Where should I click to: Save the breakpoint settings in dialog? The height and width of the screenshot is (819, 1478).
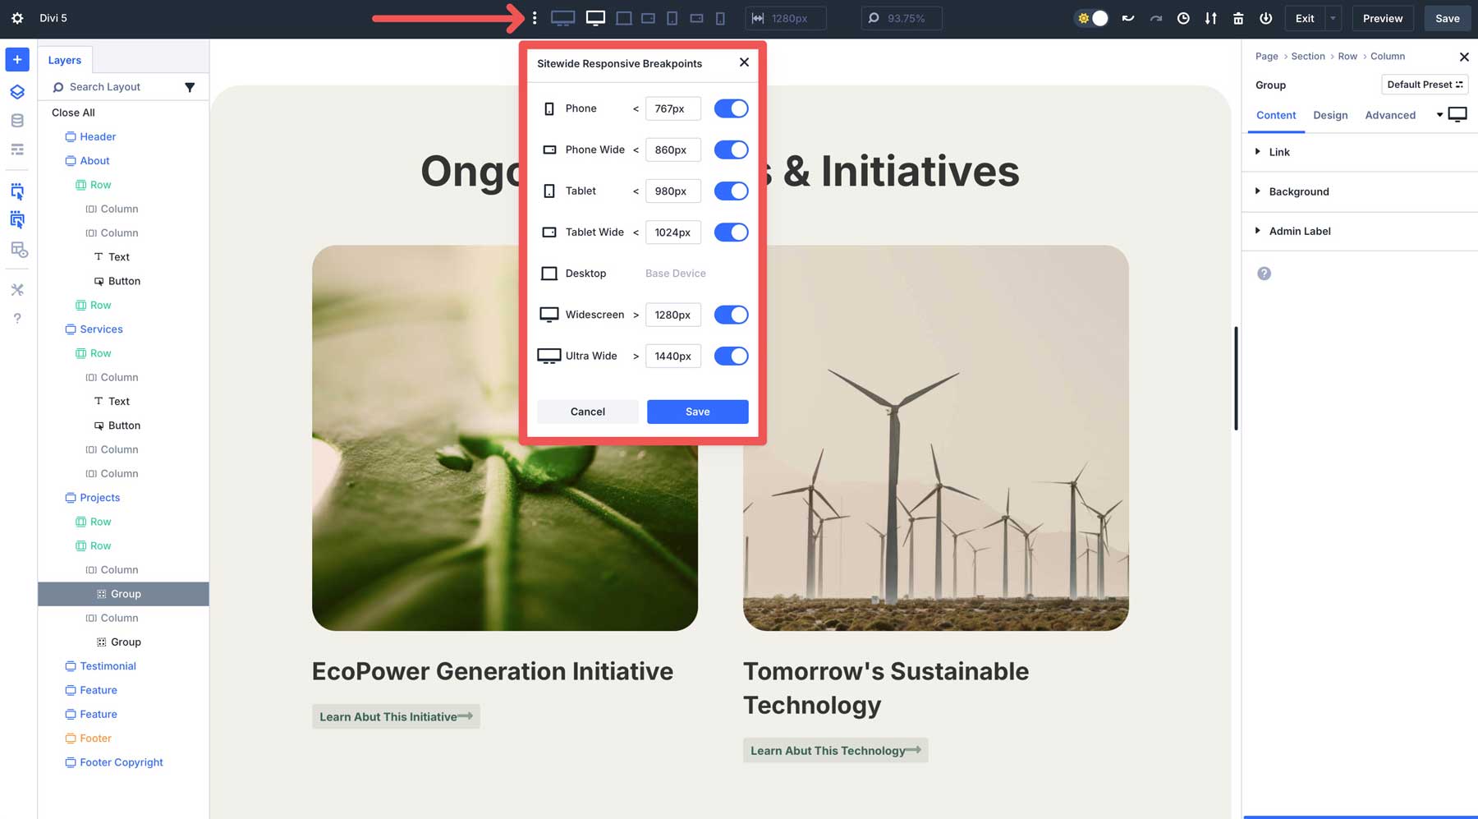(697, 412)
